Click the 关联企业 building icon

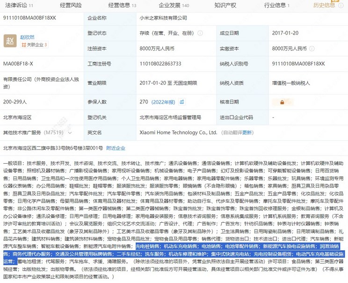click(x=22, y=45)
